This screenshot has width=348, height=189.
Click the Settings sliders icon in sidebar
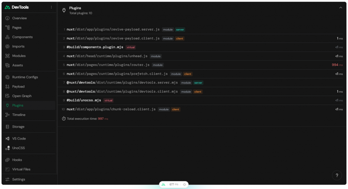(7, 179)
